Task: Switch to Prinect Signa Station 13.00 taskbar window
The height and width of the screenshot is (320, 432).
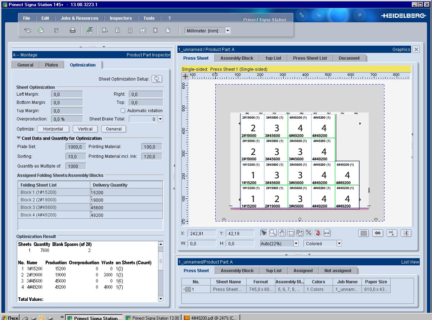Action: [153, 317]
